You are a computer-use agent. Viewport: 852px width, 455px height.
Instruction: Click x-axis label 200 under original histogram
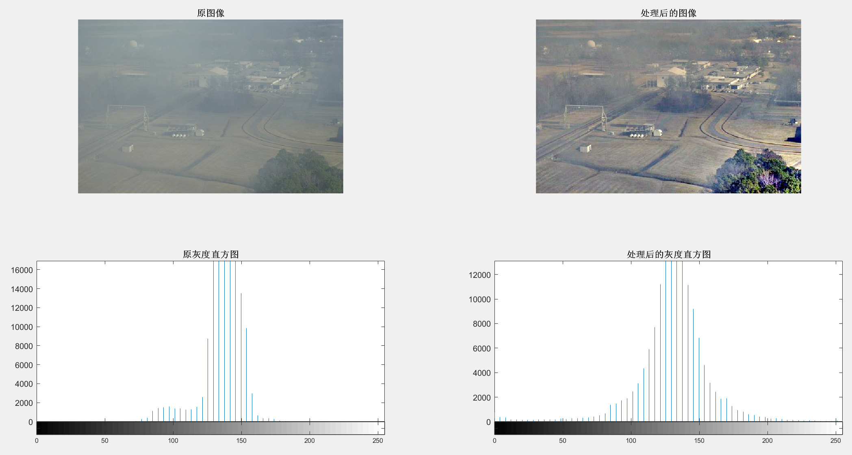pos(310,441)
